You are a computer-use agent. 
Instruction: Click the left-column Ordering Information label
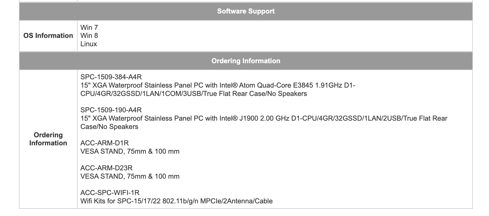coord(48,139)
